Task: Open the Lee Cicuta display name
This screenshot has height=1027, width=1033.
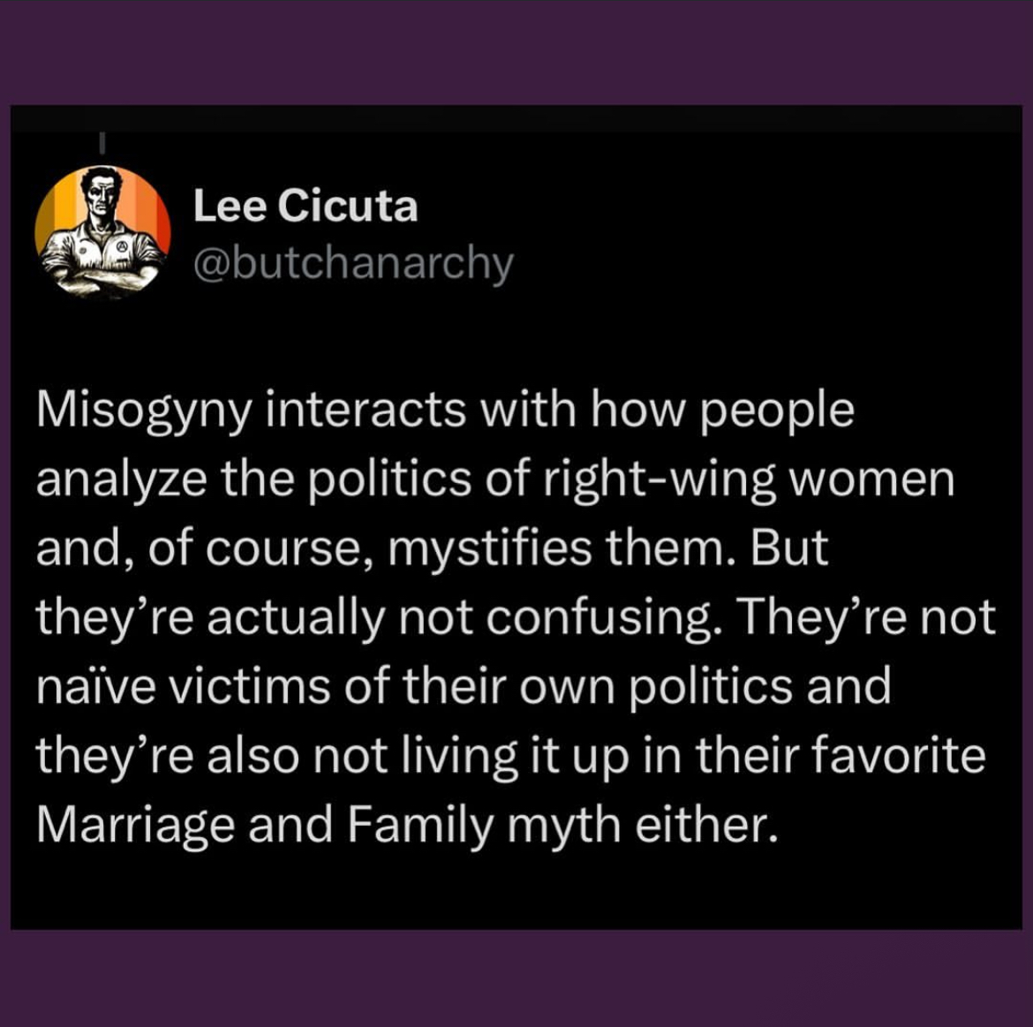Action: (x=305, y=207)
